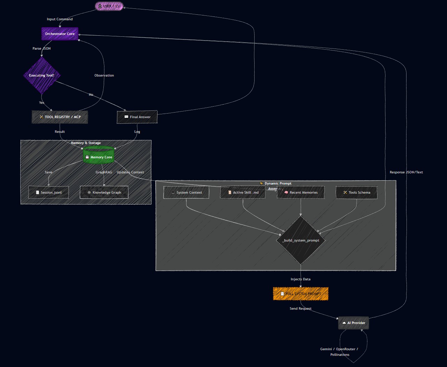Click the Updates Context edge label
This screenshot has width=447, height=367.
[x=130, y=172]
